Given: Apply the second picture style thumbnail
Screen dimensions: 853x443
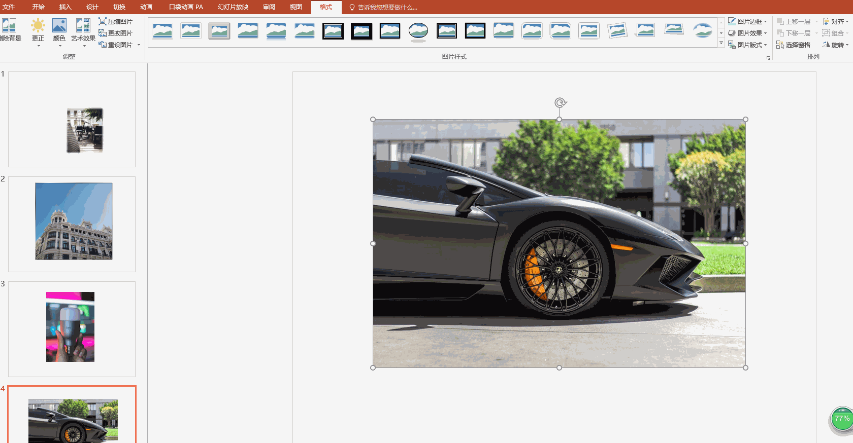Looking at the screenshot, I should point(191,31).
